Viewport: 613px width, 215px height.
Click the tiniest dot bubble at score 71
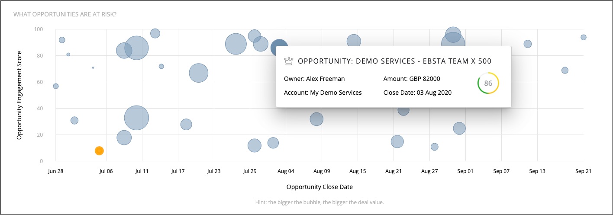(x=93, y=67)
